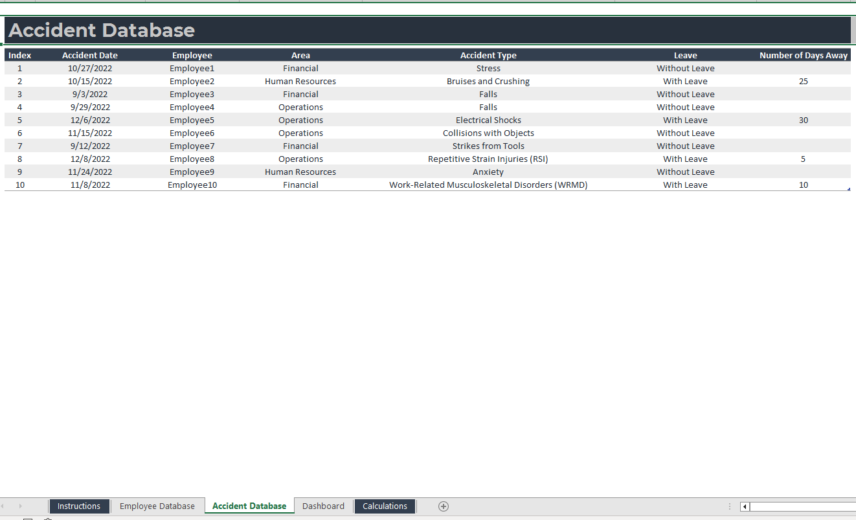This screenshot has height=520, width=856.
Task: Click the Accident Date column header
Action: pos(90,56)
